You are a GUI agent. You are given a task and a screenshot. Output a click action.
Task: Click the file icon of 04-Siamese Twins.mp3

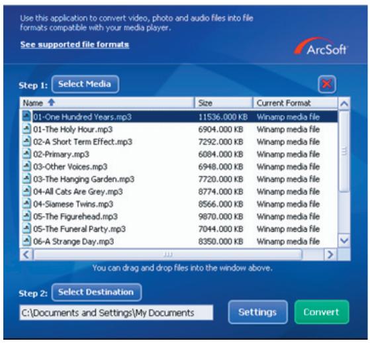tap(26, 204)
